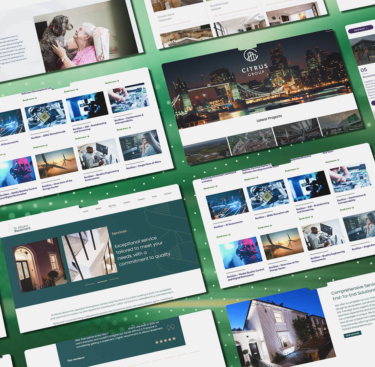Screen dimensions: 375x367
Task: Click 'Cravells Road Harpenden' project title
Action: click(165, 17)
